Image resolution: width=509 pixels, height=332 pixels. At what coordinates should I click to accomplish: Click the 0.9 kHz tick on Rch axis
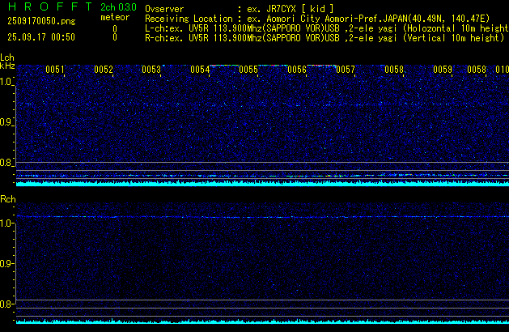[x=6, y=263]
